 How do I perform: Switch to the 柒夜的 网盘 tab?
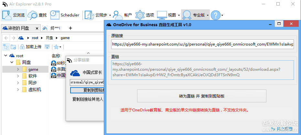tap(18, 28)
